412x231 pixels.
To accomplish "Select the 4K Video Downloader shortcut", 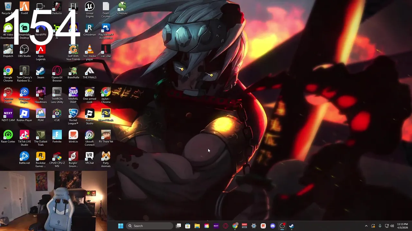I will click(8, 31).
